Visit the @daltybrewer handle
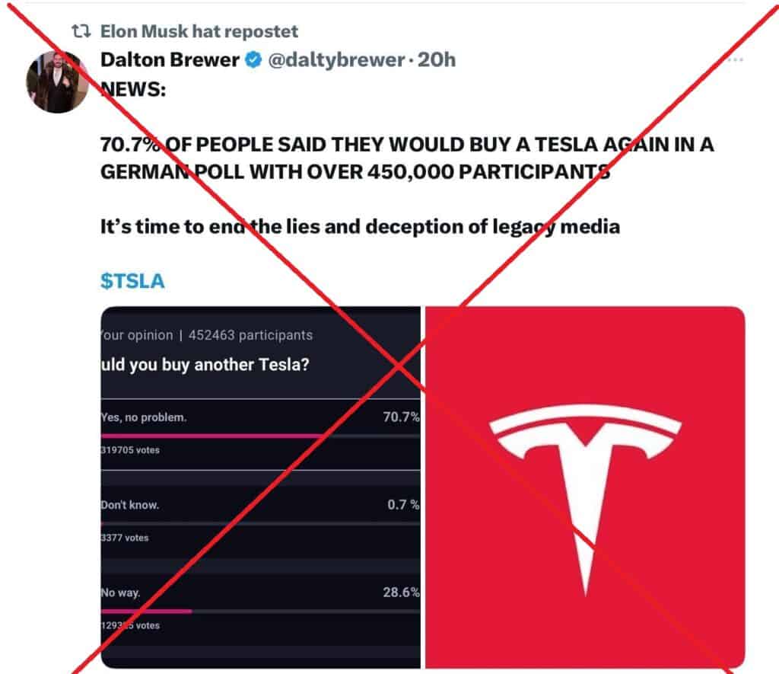Image resolution: width=779 pixels, height=674 pixels. coord(334,59)
